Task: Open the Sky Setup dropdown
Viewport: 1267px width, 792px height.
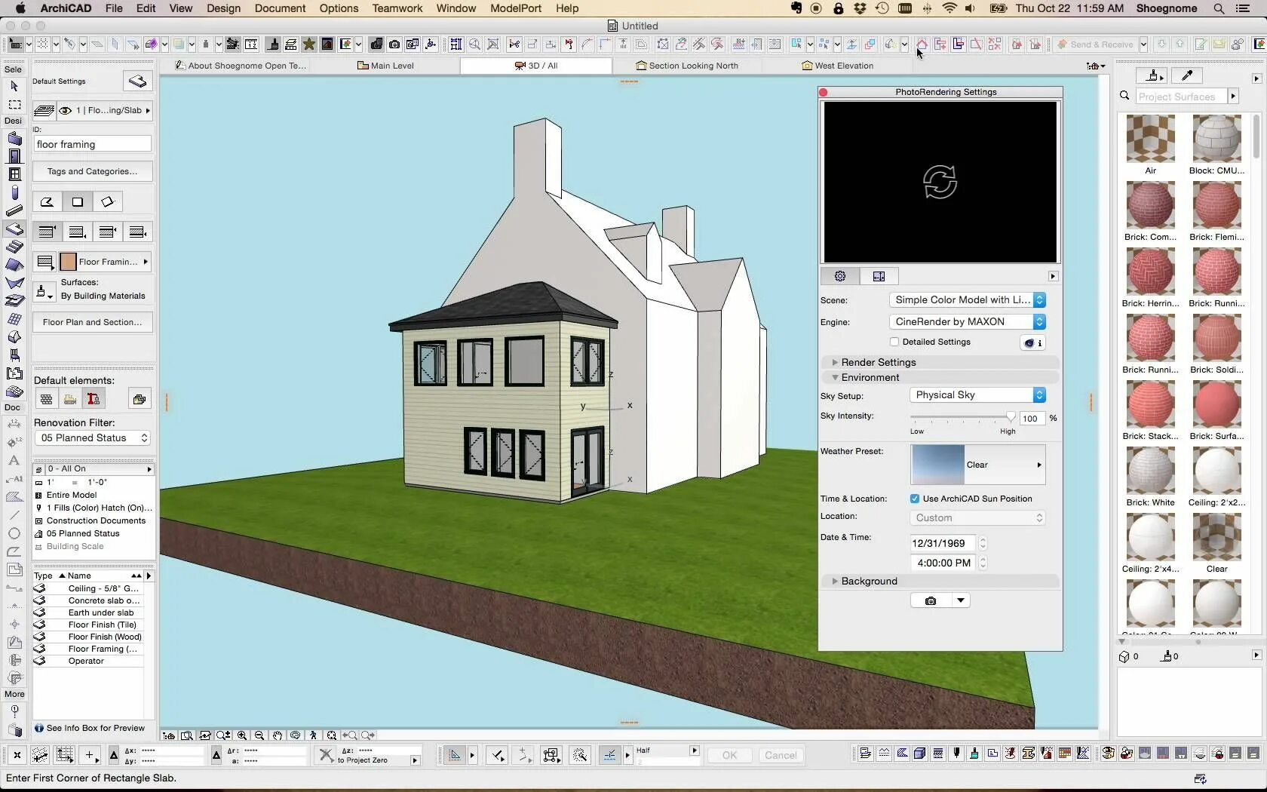Action: [977, 394]
